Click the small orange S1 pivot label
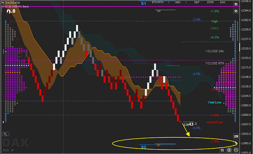Viewport: 253px width, 154px height. (x=159, y=145)
